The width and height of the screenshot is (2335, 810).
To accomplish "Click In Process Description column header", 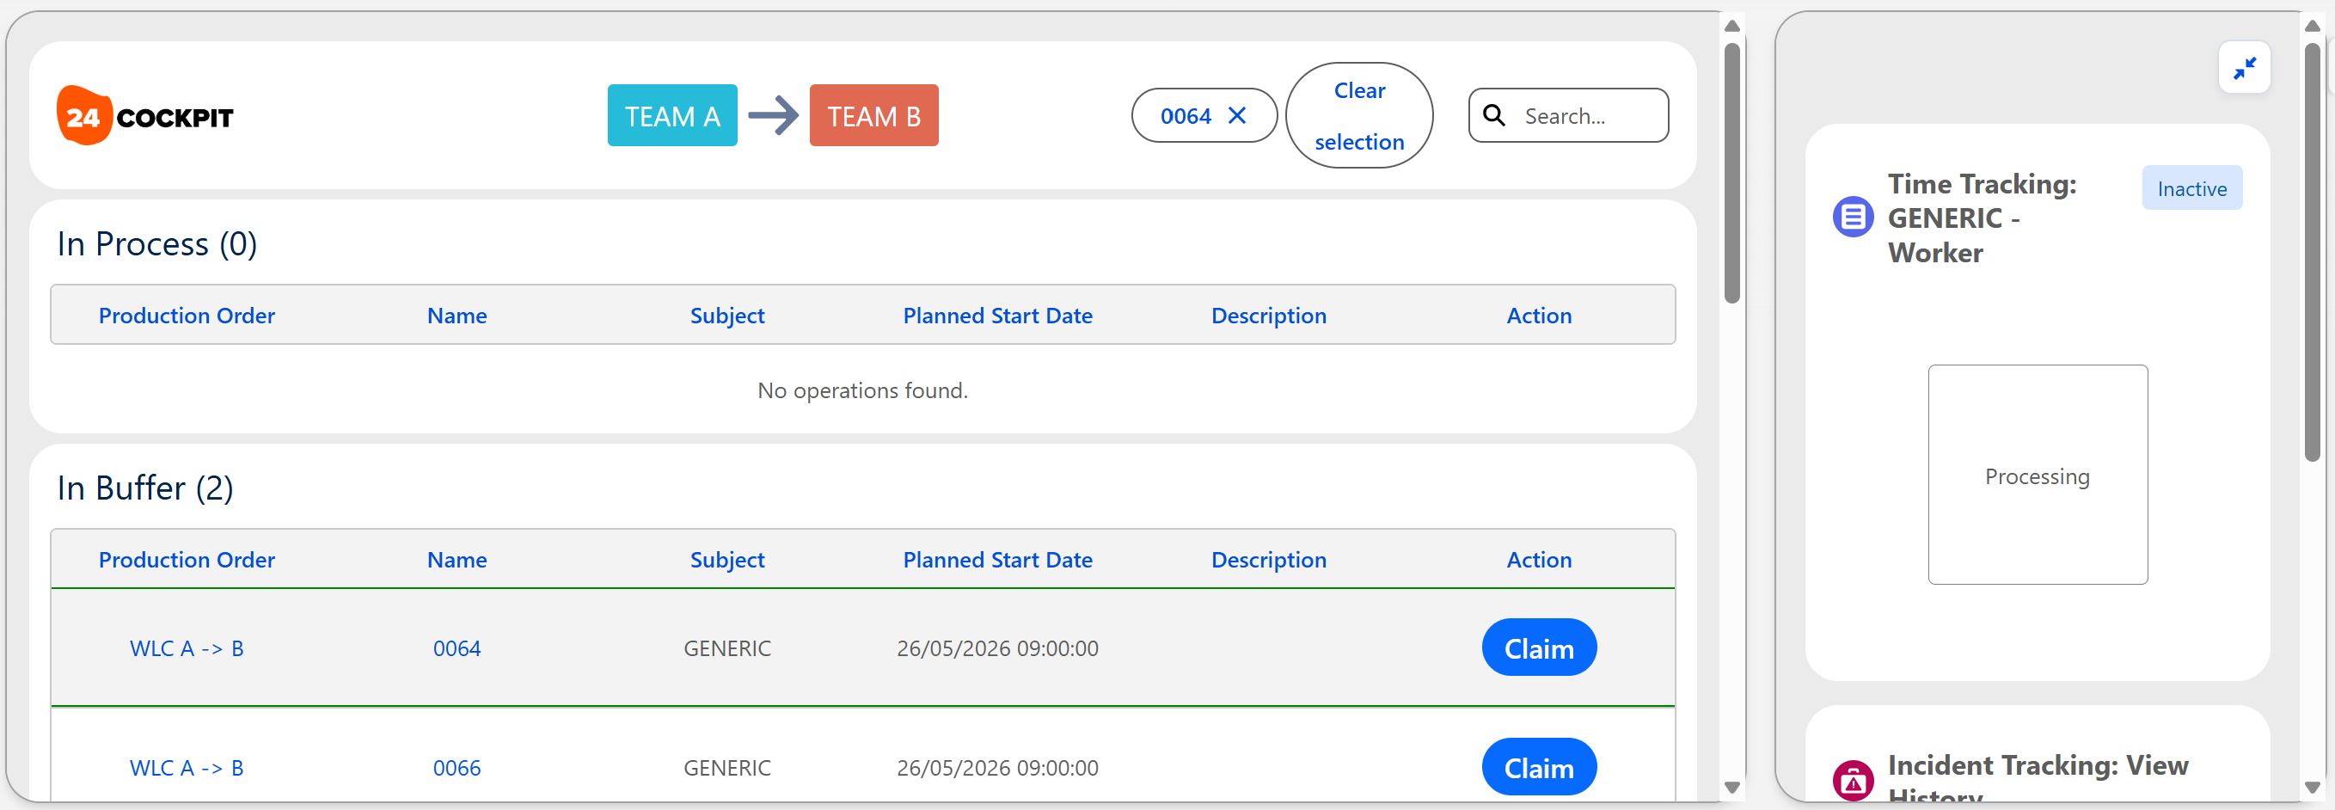I will coord(1268,316).
